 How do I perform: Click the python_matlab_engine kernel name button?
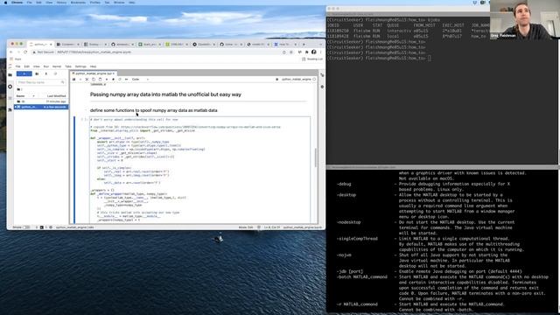[296, 80]
